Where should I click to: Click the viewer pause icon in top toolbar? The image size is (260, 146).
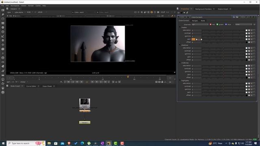pos(158,12)
